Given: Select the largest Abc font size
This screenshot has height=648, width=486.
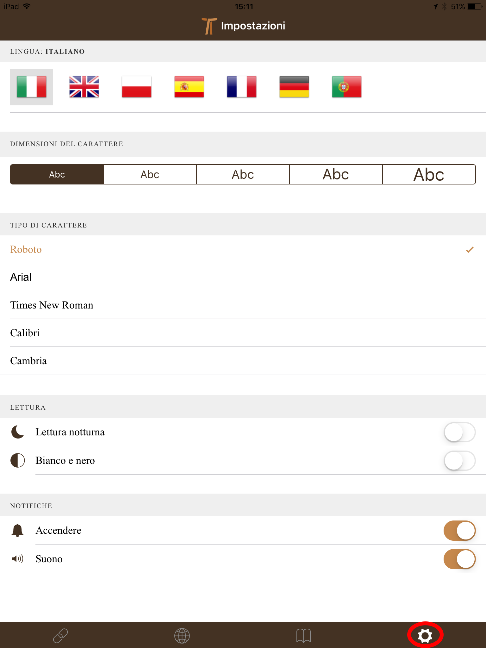Looking at the screenshot, I should click(429, 174).
